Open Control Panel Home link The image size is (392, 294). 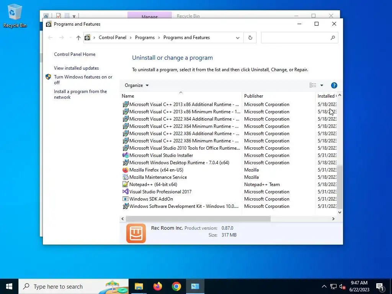coord(75,54)
